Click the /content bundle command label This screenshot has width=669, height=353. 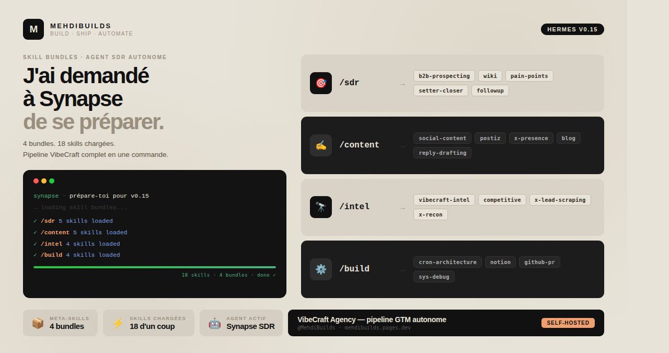click(359, 145)
